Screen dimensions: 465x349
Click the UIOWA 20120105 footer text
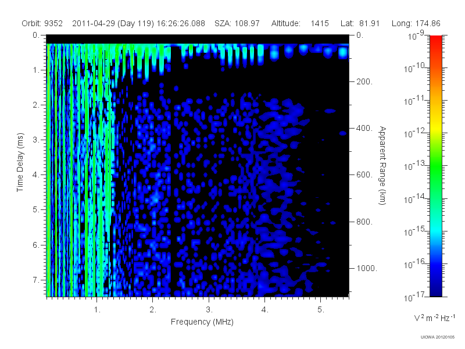(x=438, y=337)
